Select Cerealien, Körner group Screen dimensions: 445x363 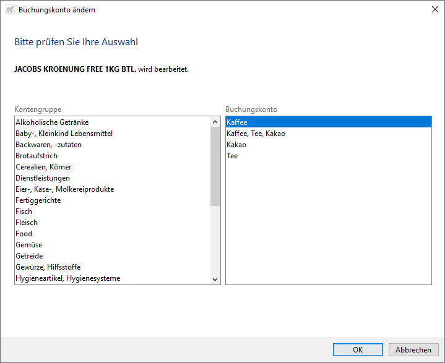tap(44, 167)
